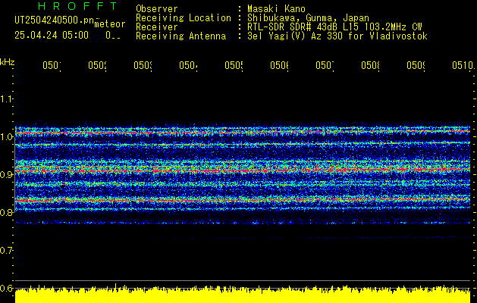Screen dimensions: 477x303
Task: Click the 0509 time marker
Action: [x=416, y=65]
